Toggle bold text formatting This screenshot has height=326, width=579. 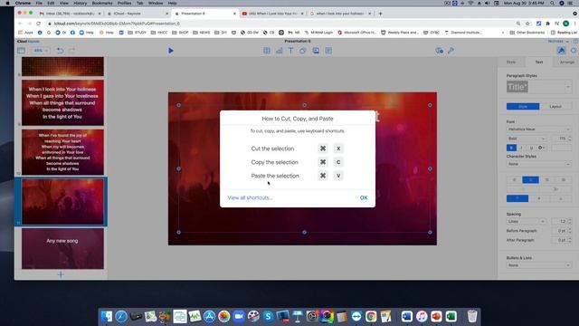pyautogui.click(x=511, y=148)
